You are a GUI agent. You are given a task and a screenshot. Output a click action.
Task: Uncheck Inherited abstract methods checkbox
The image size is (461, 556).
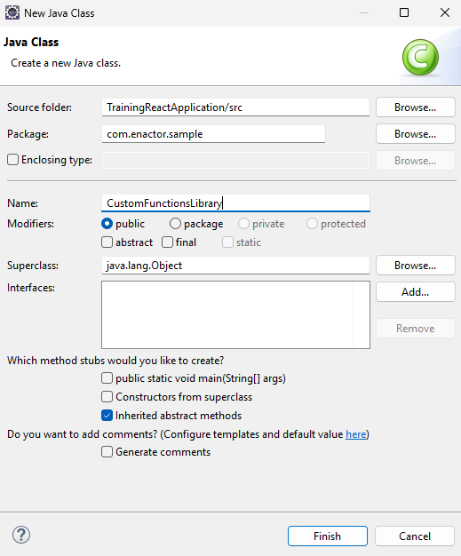[x=107, y=416]
